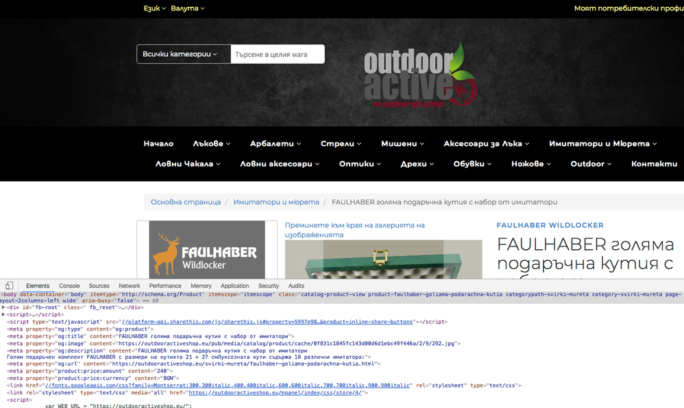The image size is (684, 408).
Task: Select the product:price:amount meta line
Action: [90, 371]
